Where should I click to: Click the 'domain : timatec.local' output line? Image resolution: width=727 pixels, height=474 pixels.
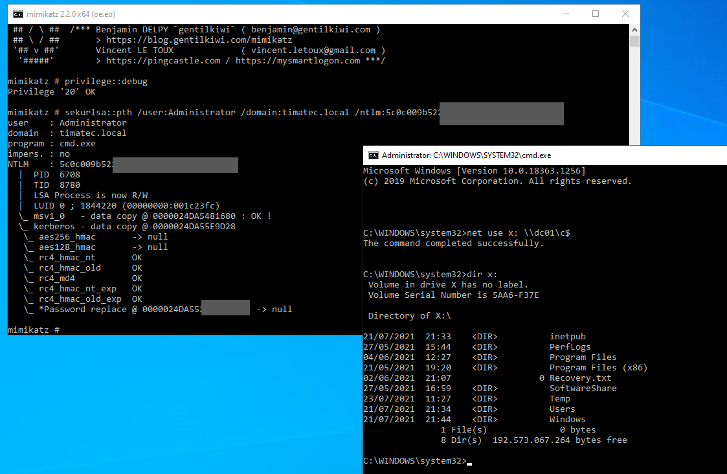pos(67,133)
